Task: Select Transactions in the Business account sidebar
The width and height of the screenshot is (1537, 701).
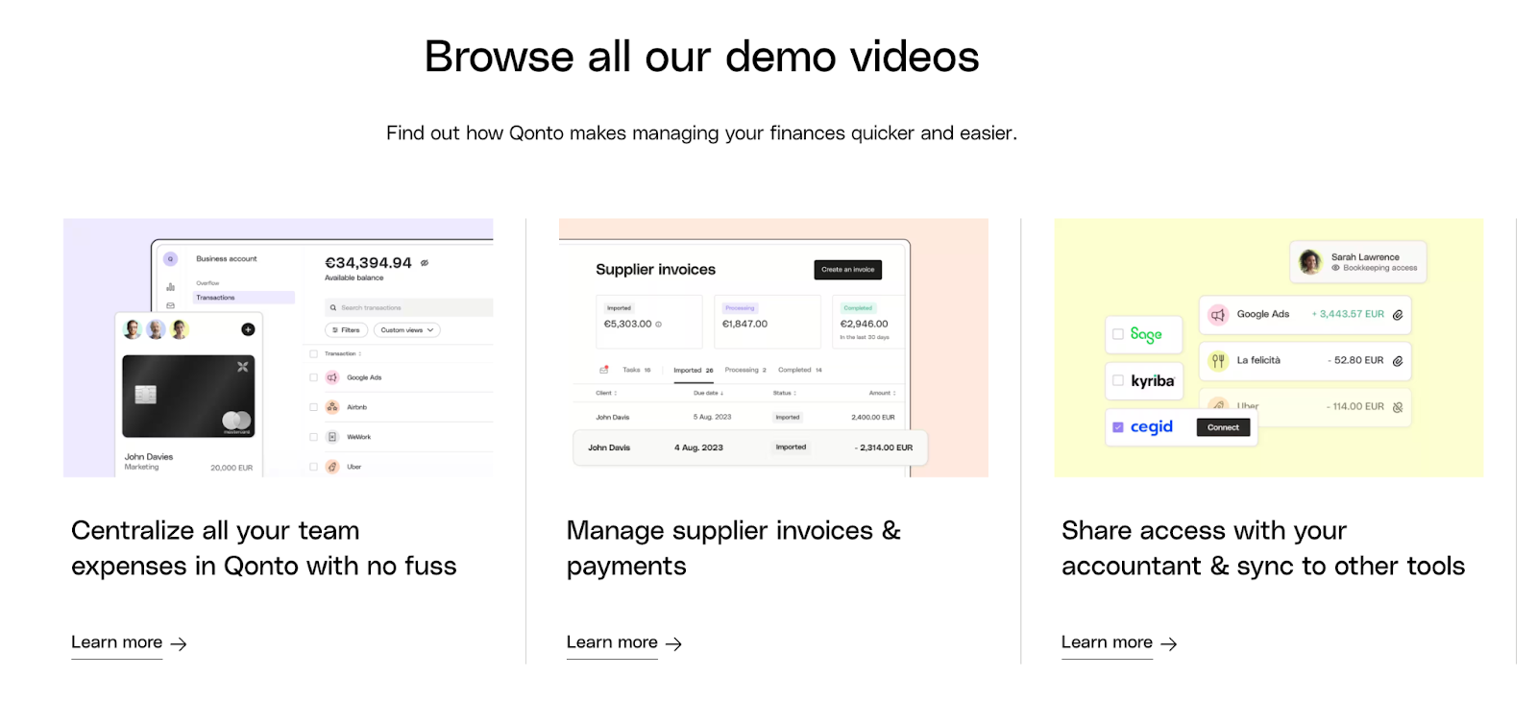Action: [243, 298]
